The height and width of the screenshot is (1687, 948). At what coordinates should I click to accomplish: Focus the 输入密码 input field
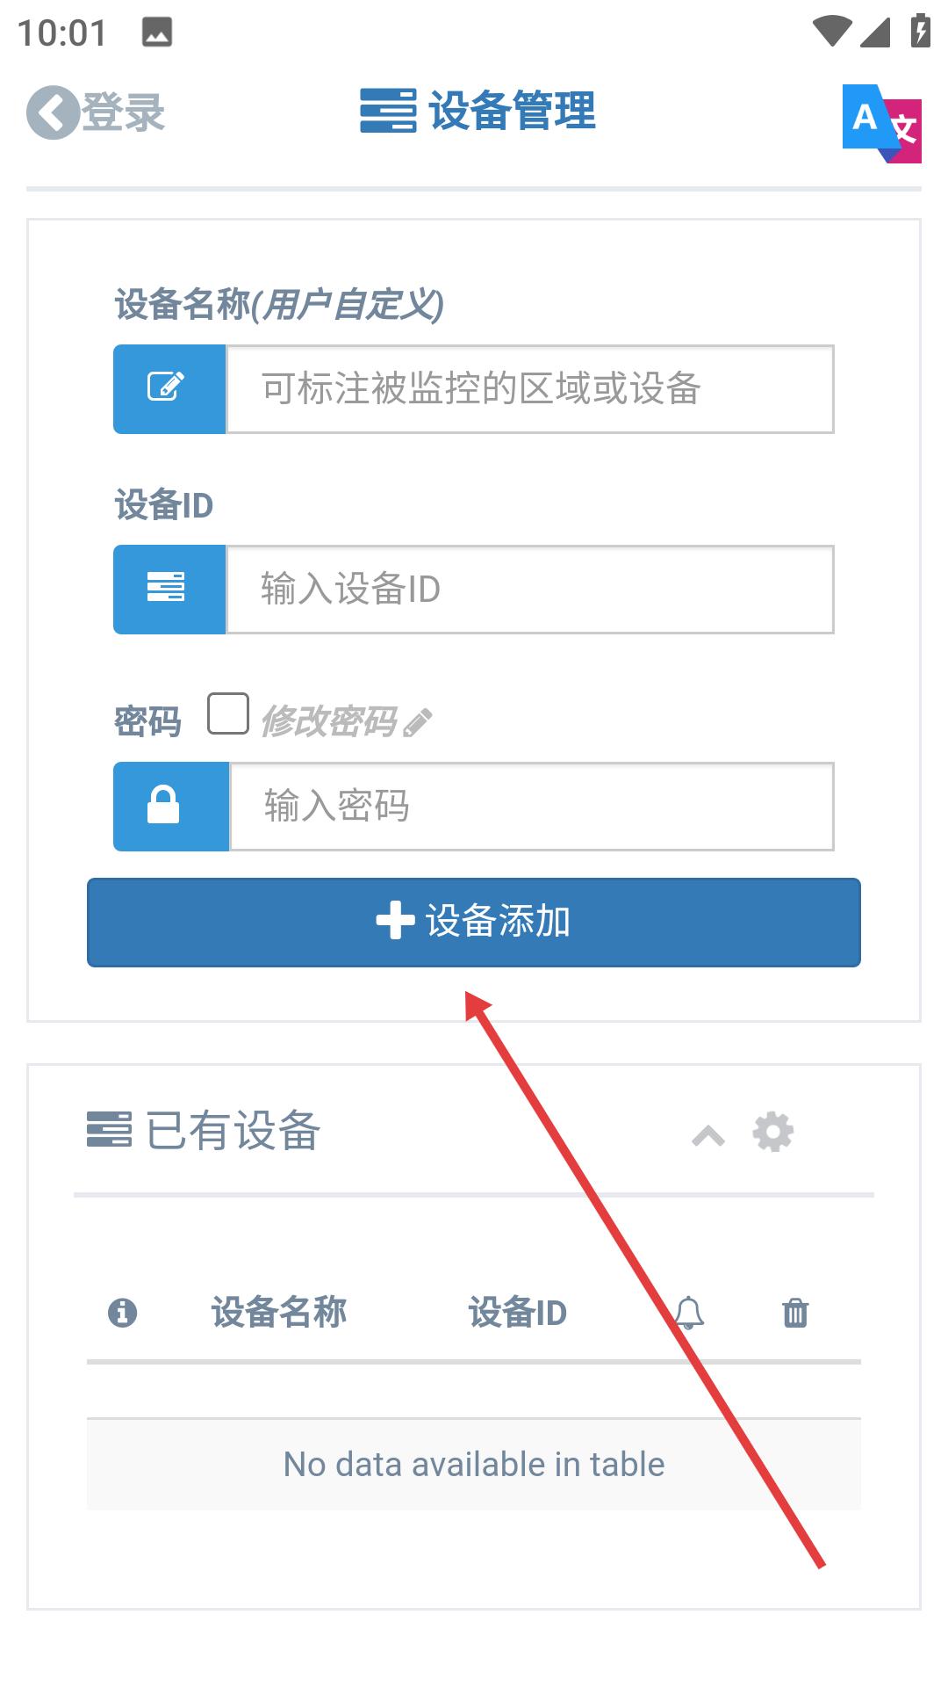[532, 807]
